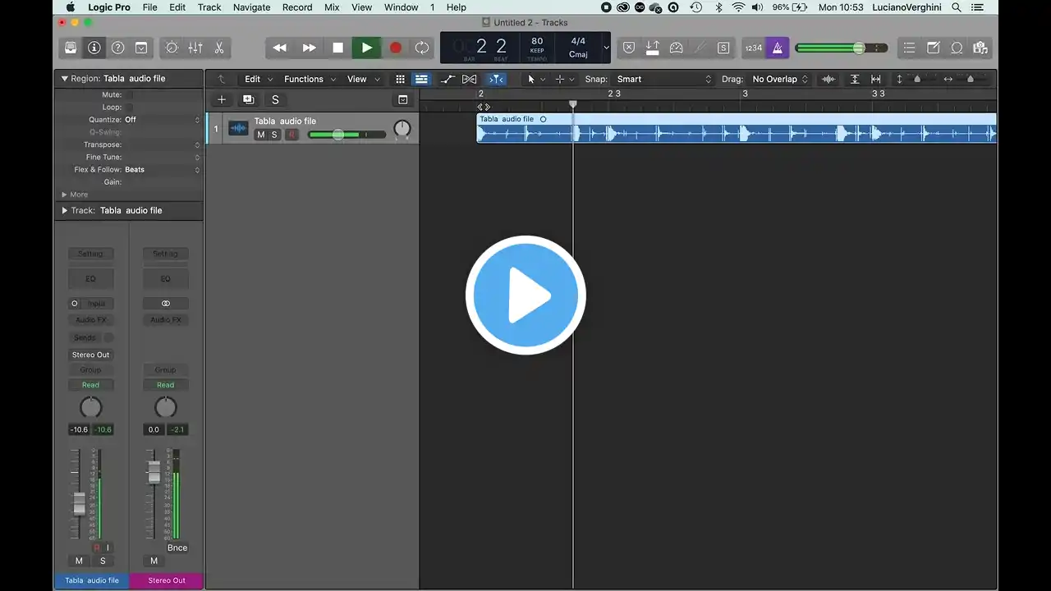This screenshot has width=1051, height=591.
Task: Toggle the global Solo S button in track header
Action: point(275,99)
